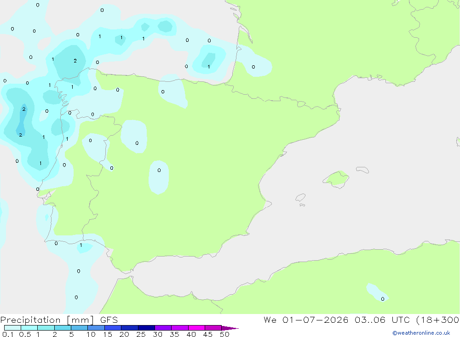Screen dimensions: 460x337
Task: Click the legend tick label '20'
Action: pyautogui.click(x=124, y=334)
